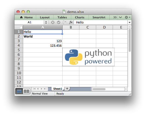Click the formula bar containing Hello
Viewport: 146px width, 116px height.
point(100,22)
